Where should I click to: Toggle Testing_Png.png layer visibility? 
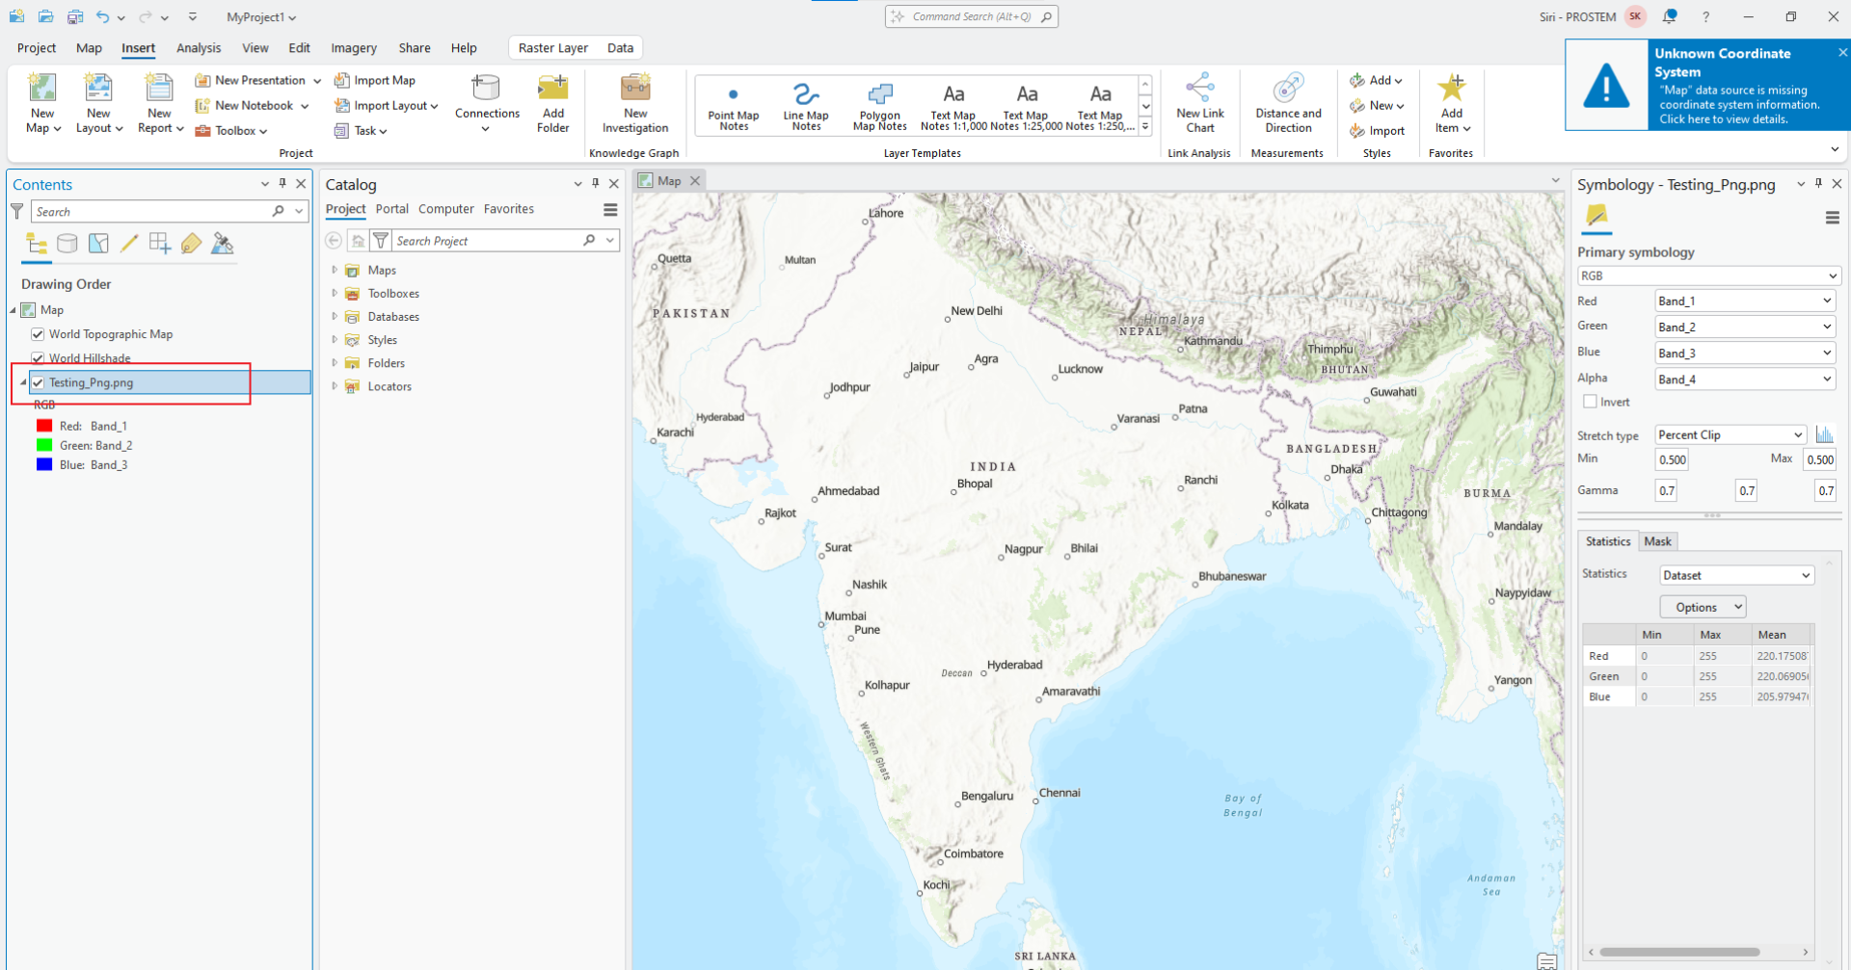coord(38,382)
